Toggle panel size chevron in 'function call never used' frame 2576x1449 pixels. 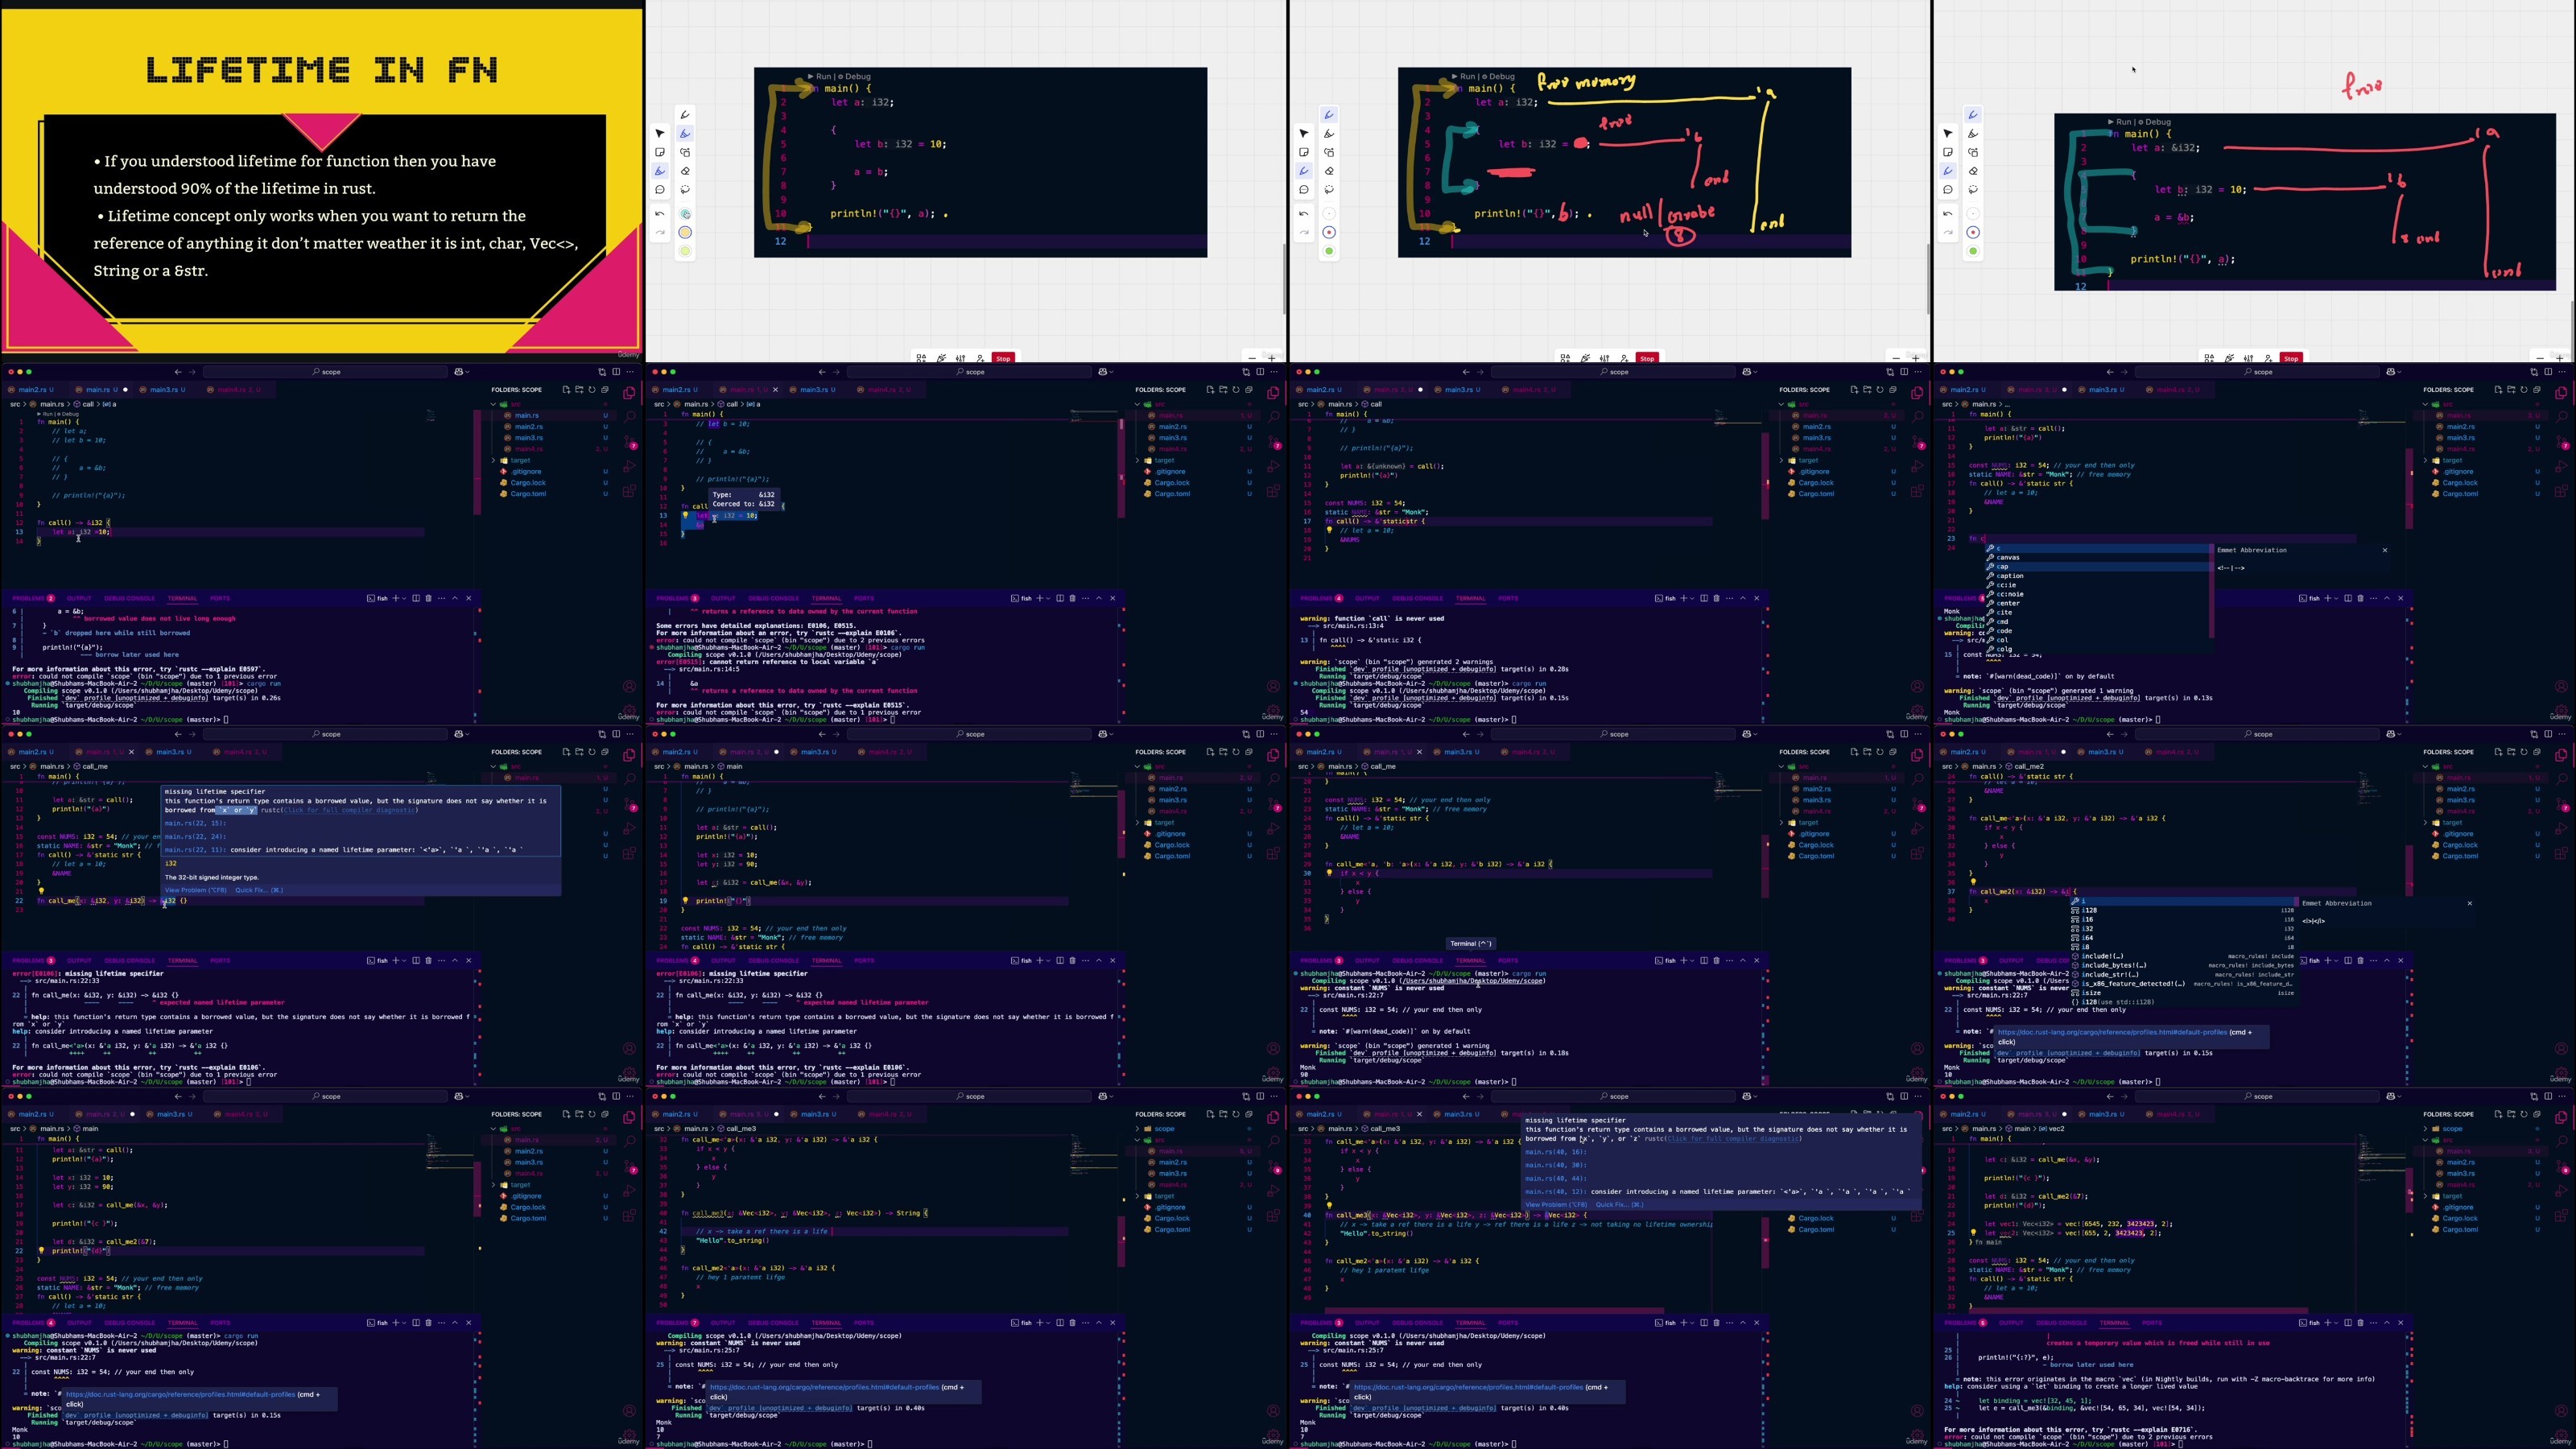[x=1743, y=598]
